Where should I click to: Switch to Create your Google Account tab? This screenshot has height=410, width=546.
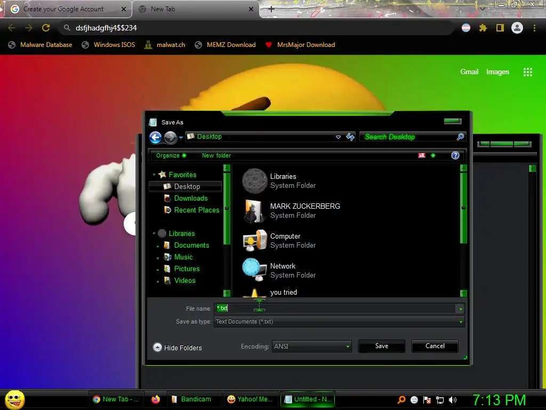[x=68, y=9]
